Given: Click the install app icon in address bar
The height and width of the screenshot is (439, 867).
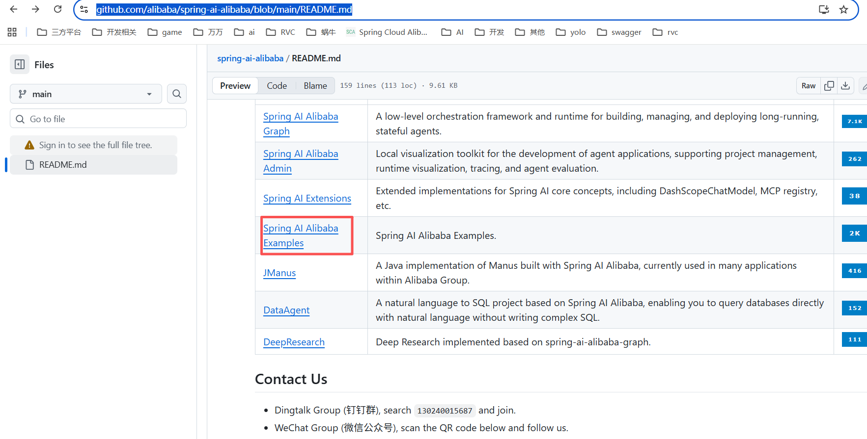Looking at the screenshot, I should click(x=824, y=9).
